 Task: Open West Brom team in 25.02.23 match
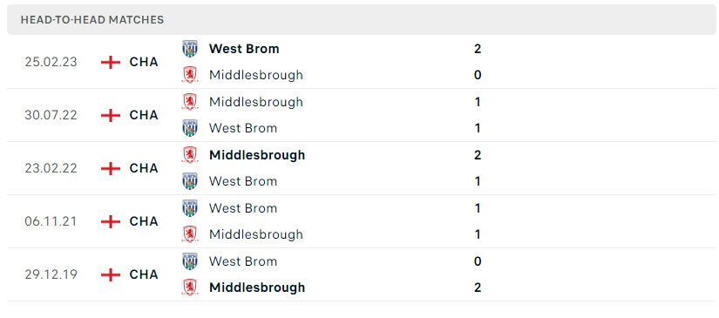coord(244,49)
